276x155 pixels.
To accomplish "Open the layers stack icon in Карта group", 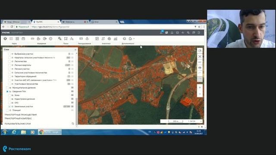I will click(x=5, y=39).
